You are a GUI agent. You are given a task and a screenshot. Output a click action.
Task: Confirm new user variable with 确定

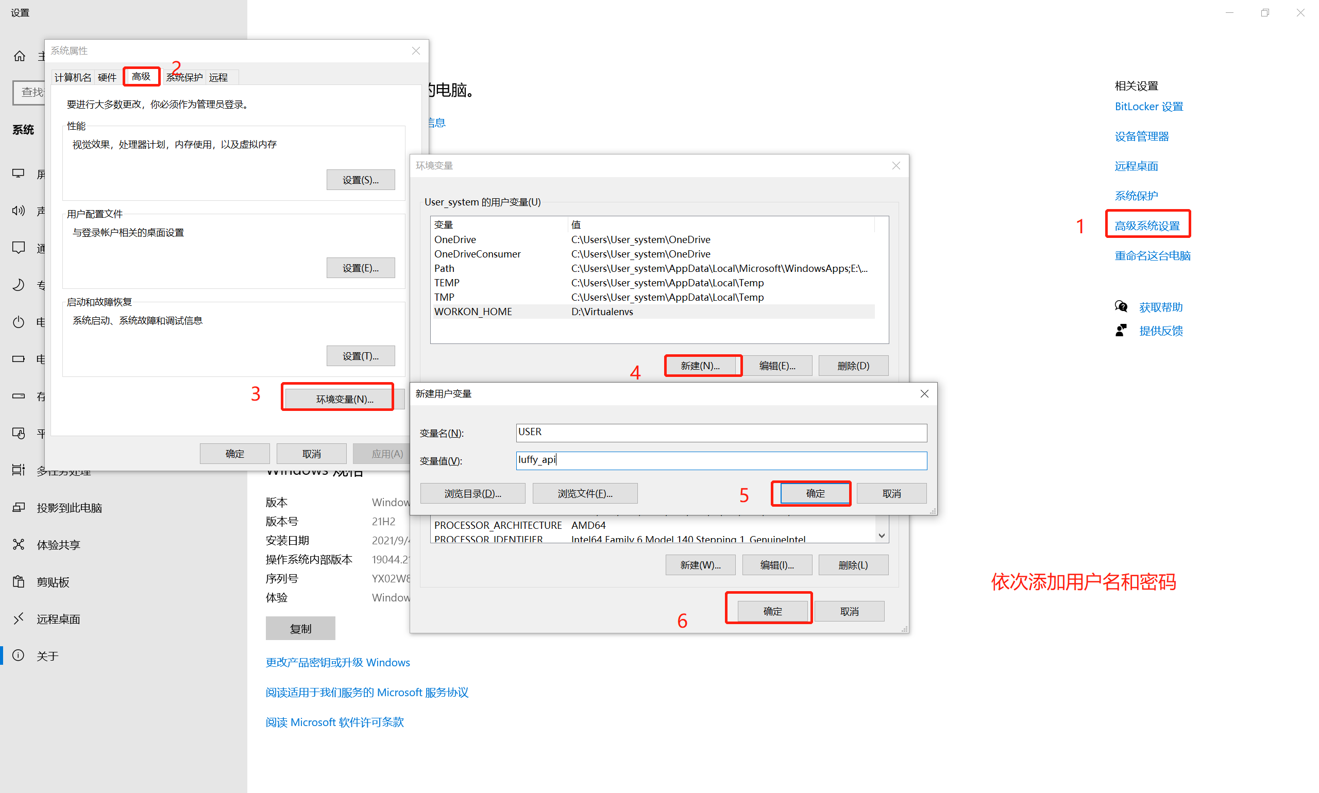point(814,493)
